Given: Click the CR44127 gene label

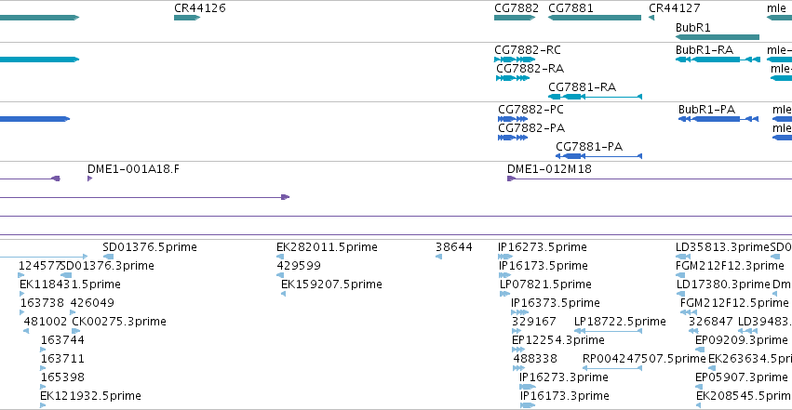Looking at the screenshot, I should 675,8.
